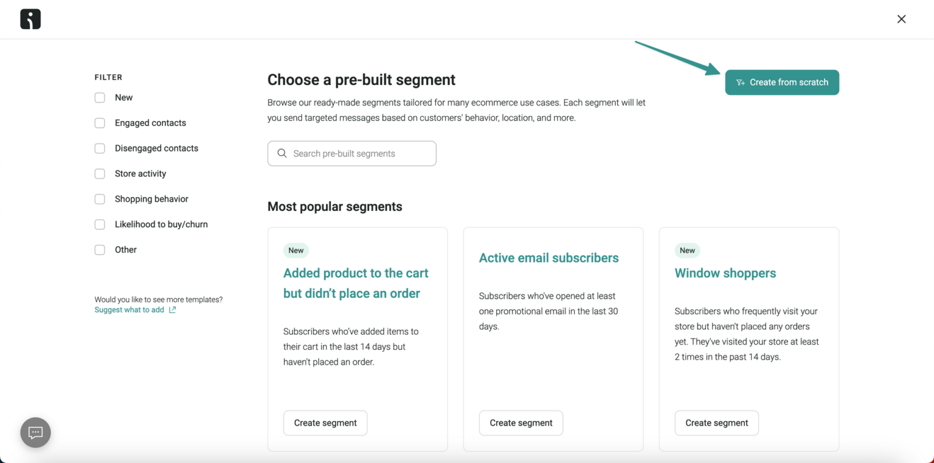Close the pre-built segment dialog
This screenshot has width=934, height=463.
point(901,19)
